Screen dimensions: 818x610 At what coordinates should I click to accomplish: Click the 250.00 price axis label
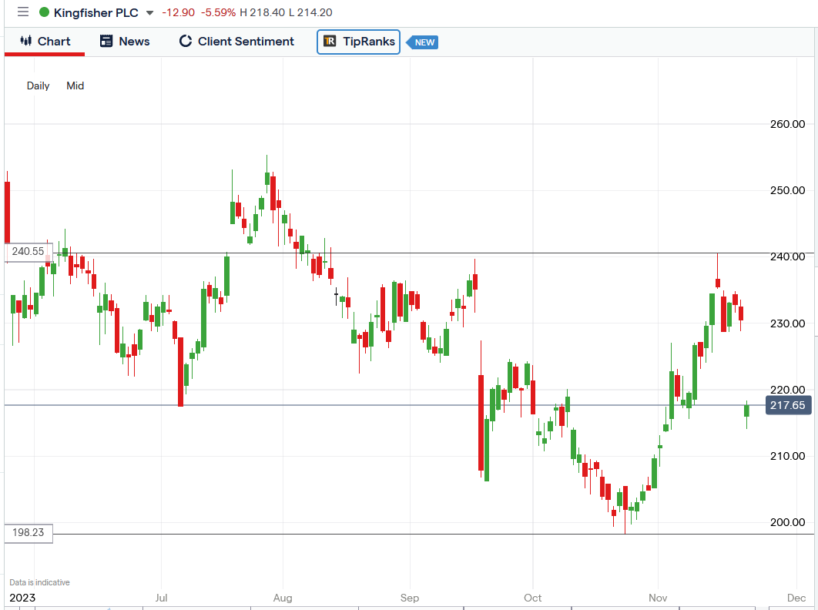787,190
